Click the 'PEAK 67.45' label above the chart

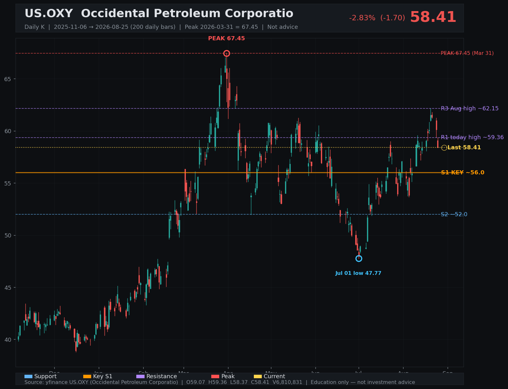[x=227, y=38]
